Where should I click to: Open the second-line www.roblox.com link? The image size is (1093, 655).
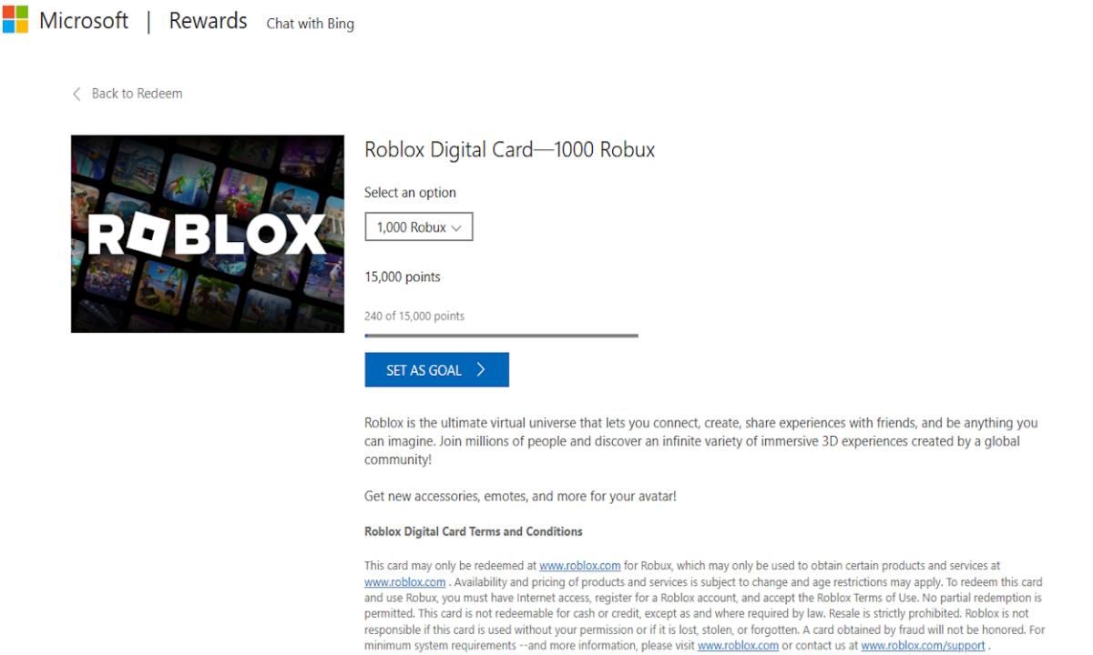405,582
